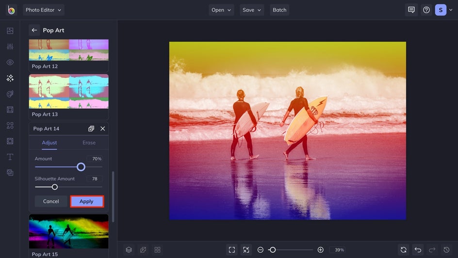The width and height of the screenshot is (458, 258).
Task: Click the Amount 70% value field
Action: coord(95,159)
